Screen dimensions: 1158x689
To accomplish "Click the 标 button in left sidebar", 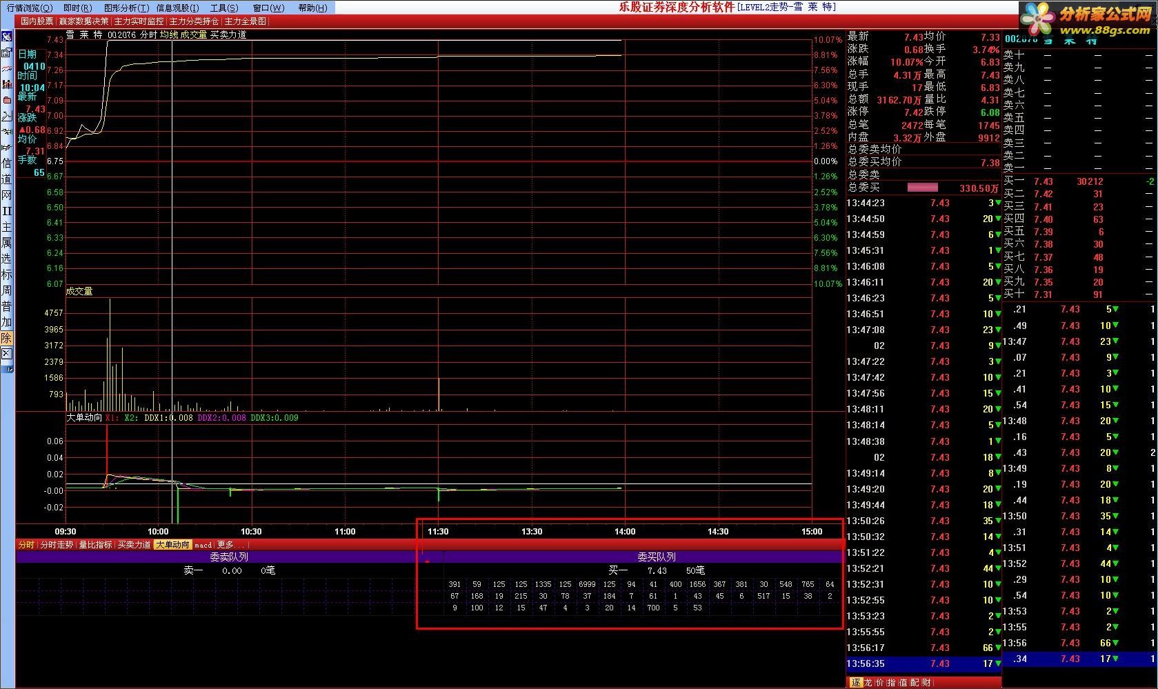I will click(6, 274).
